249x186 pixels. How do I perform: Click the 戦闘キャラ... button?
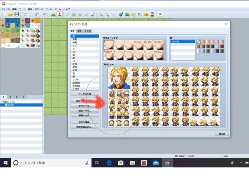pyautogui.click(x=85, y=115)
